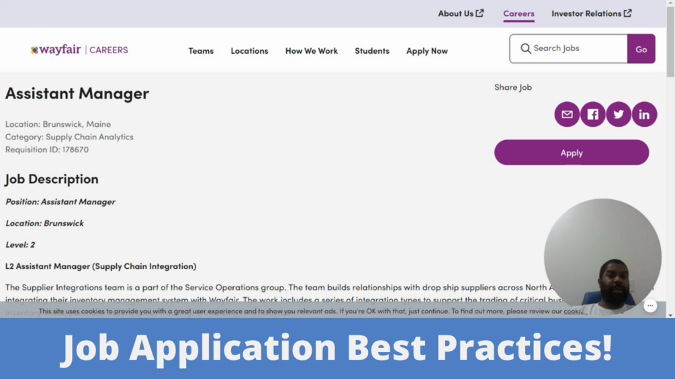
Task: Click the page vertical scrollbar thumb
Action: click(x=670, y=42)
